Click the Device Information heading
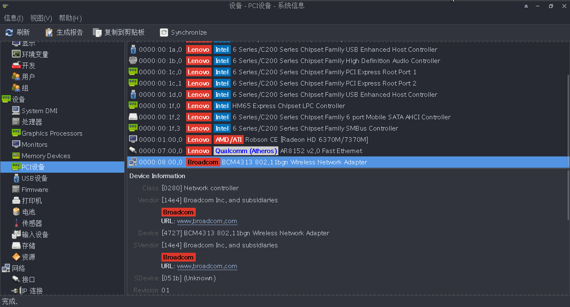Screen dimensions: 570x307 (157, 176)
